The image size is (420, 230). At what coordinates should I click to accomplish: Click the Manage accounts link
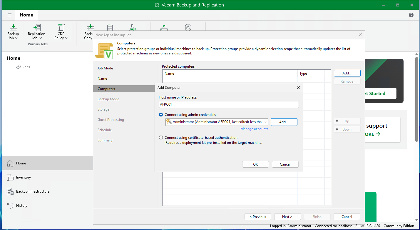point(254,129)
